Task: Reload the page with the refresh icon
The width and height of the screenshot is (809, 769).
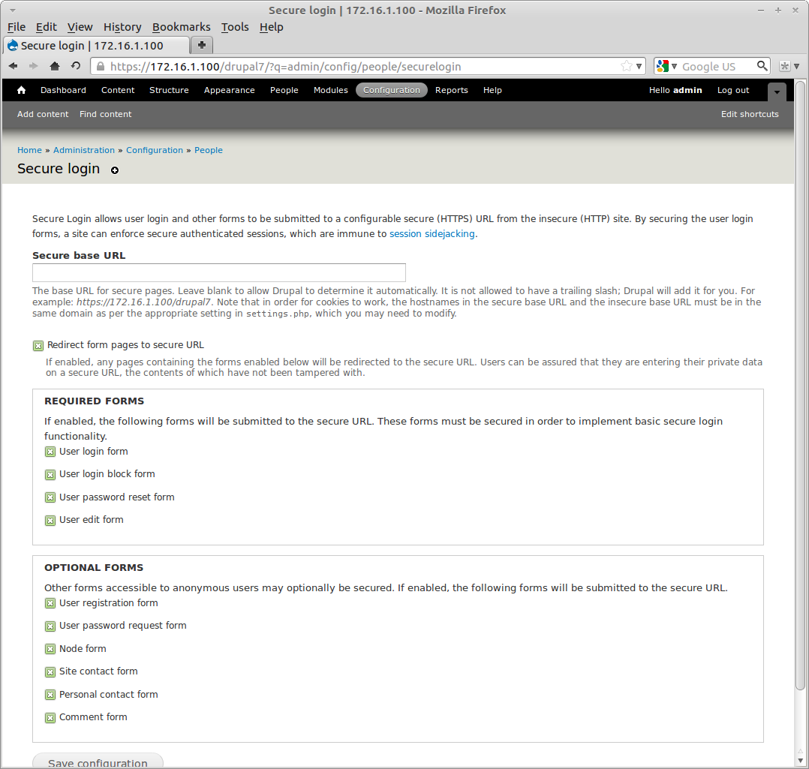Action: click(76, 66)
